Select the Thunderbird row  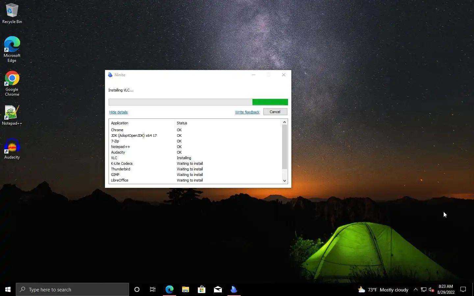tap(196, 169)
